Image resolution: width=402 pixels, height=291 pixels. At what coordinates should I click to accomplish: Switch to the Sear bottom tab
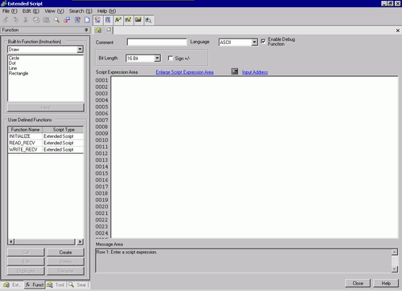pos(77,285)
